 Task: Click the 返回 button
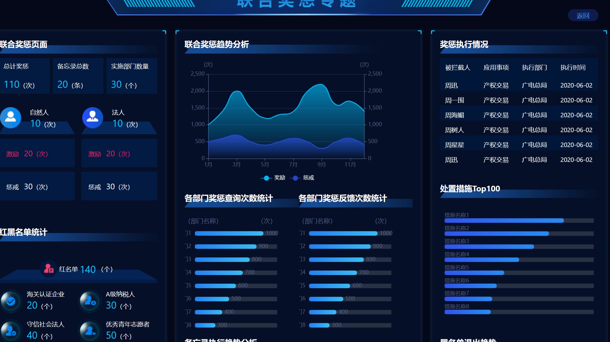[x=583, y=15]
